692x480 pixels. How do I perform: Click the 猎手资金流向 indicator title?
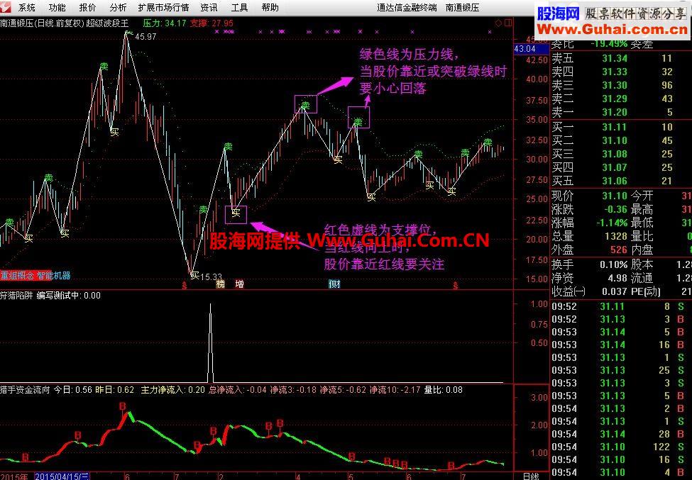25,390
